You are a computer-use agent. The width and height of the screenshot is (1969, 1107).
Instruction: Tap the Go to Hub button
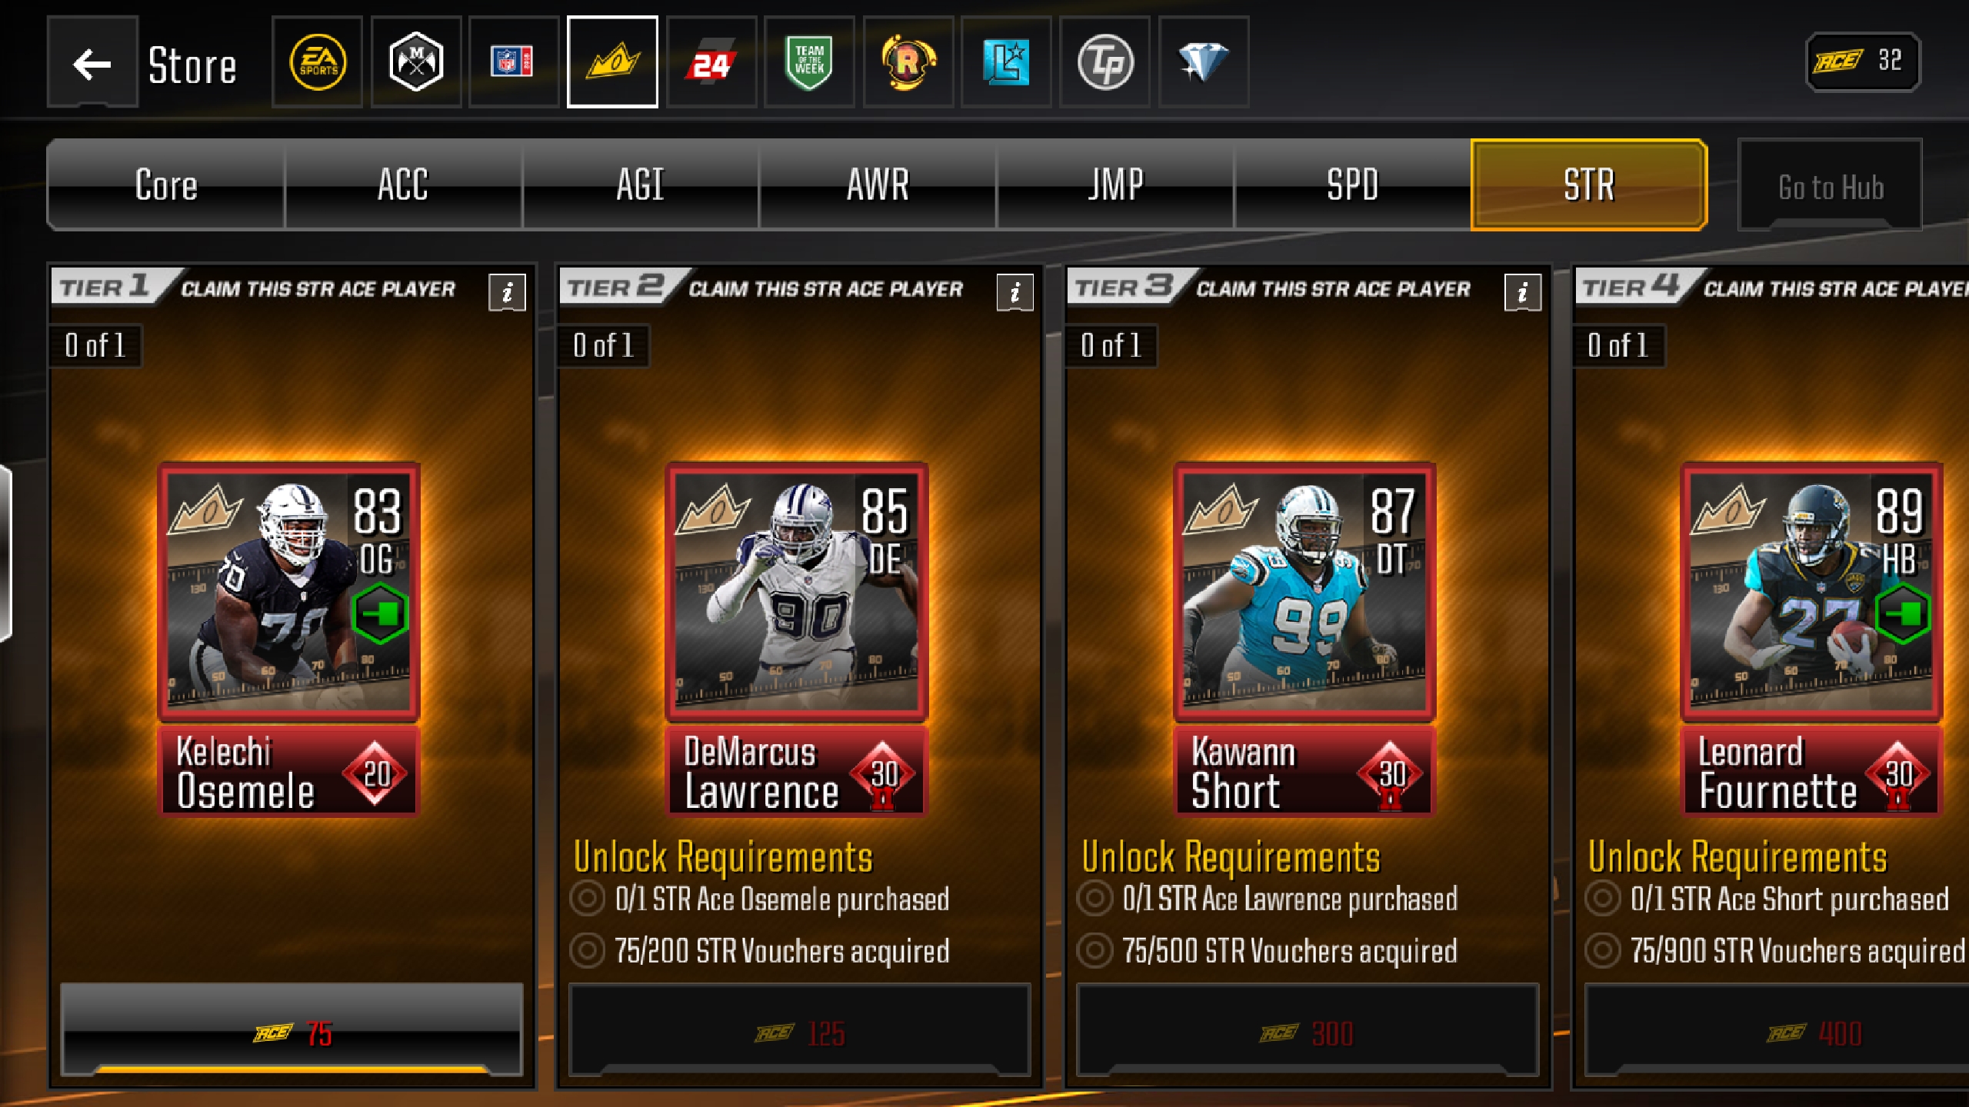[1830, 184]
